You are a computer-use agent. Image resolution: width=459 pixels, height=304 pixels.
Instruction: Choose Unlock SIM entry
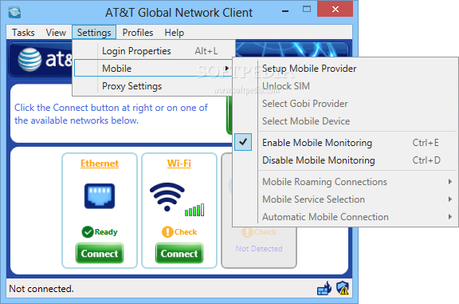[x=345, y=86]
